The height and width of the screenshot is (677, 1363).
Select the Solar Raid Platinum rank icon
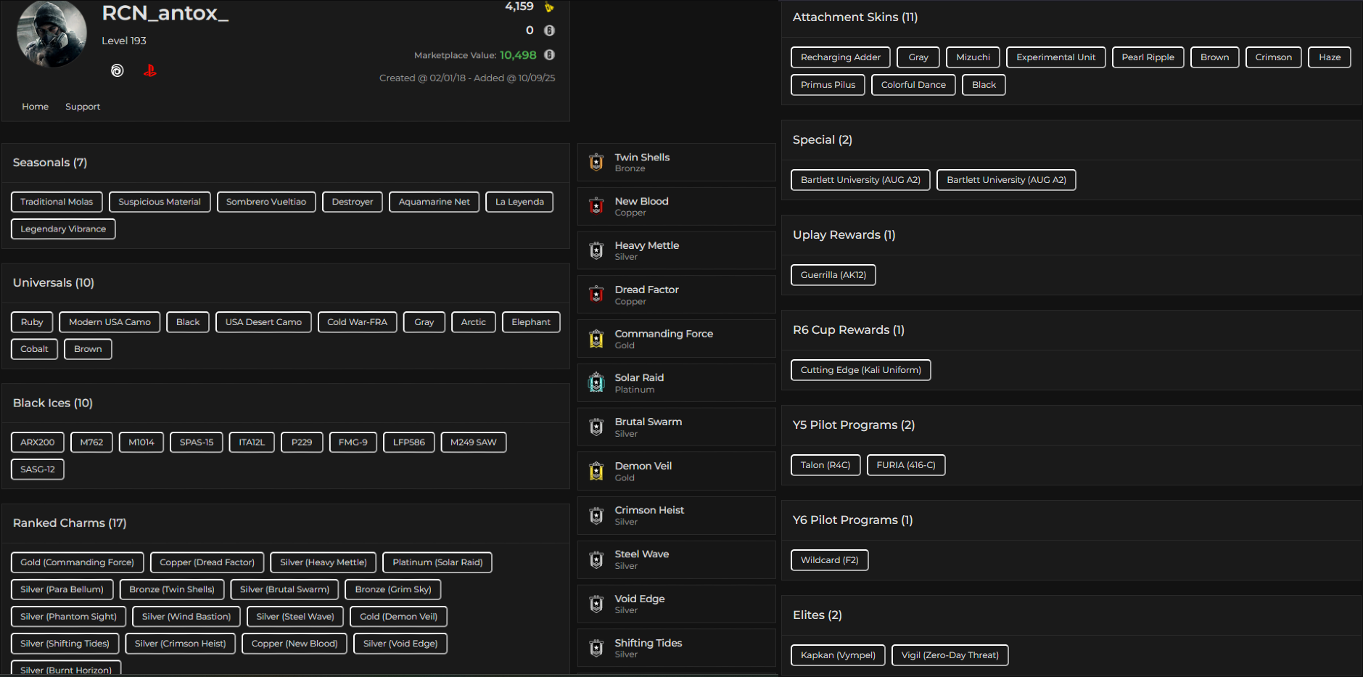tap(596, 383)
